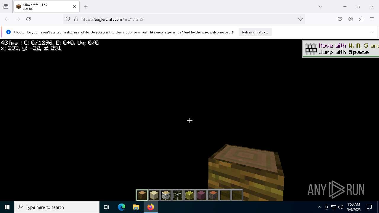This screenshot has height=213, width=379.
Task: View site security padlock info
Action: point(76,19)
